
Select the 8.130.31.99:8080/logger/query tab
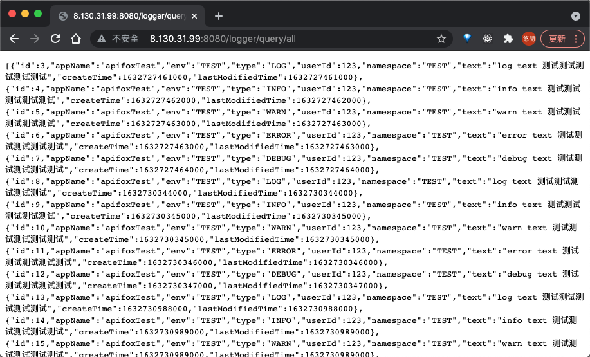click(x=127, y=16)
